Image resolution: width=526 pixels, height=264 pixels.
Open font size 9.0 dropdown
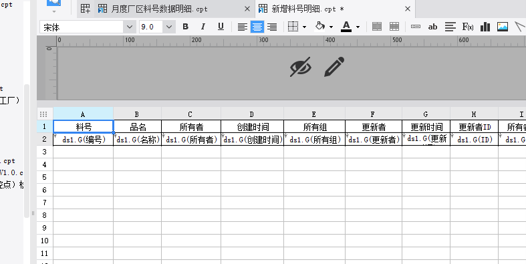coord(168,27)
